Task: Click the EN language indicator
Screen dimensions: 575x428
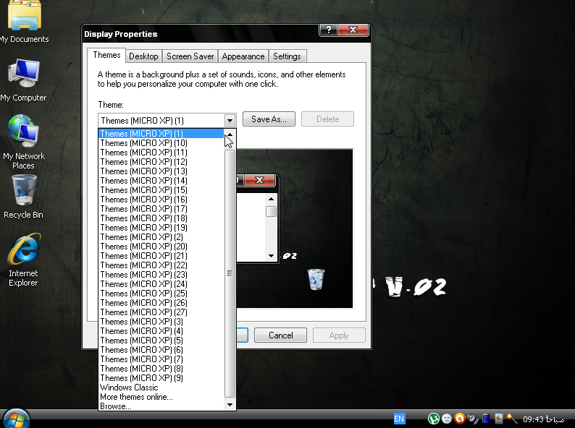Action: point(399,419)
